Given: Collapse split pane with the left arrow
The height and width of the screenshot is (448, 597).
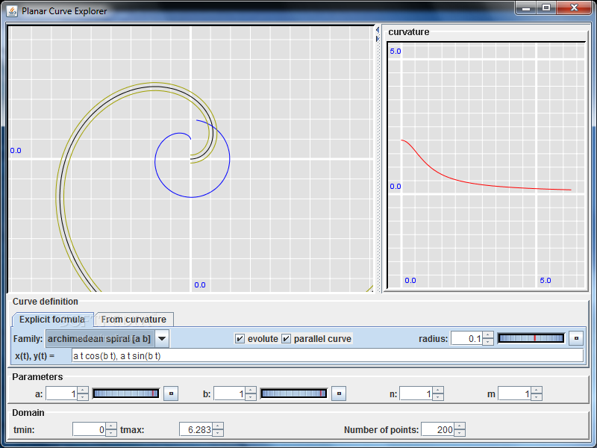Looking at the screenshot, I should [378, 30].
